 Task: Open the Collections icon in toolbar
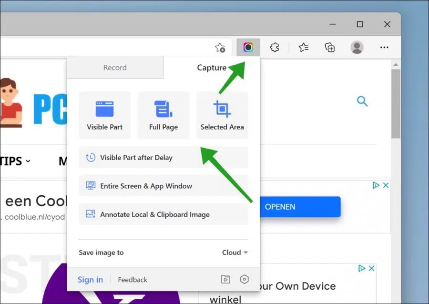pyautogui.click(x=330, y=47)
